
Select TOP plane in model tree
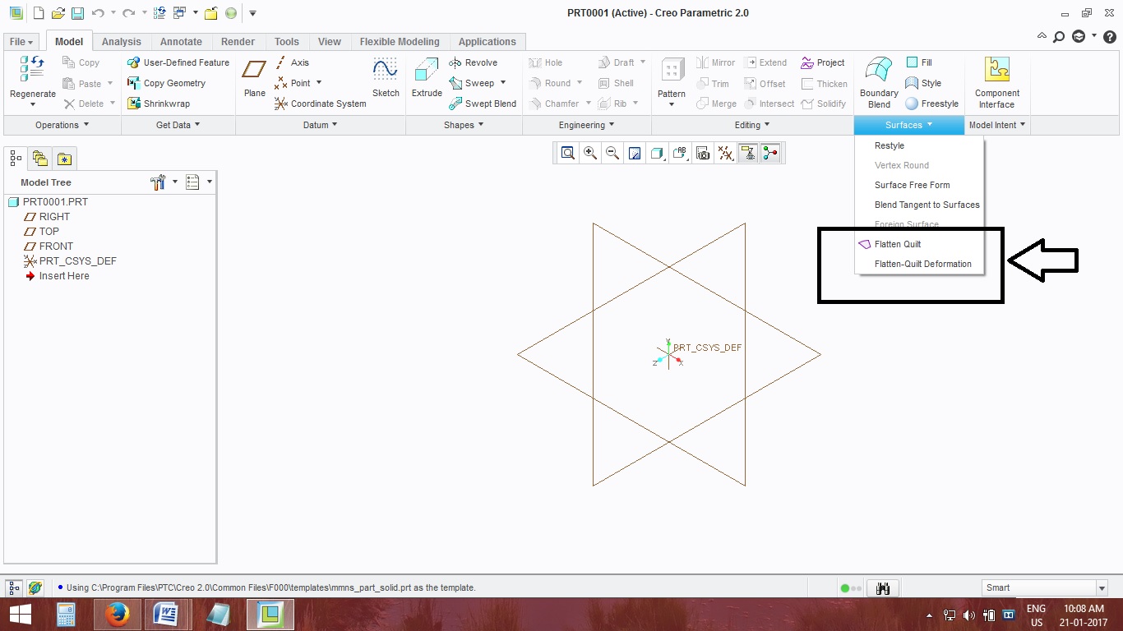(x=49, y=232)
